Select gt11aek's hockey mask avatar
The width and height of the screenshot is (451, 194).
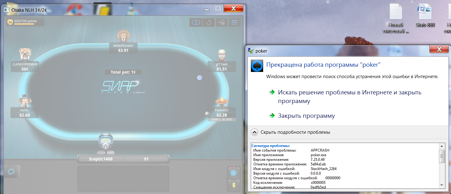pos(221,55)
